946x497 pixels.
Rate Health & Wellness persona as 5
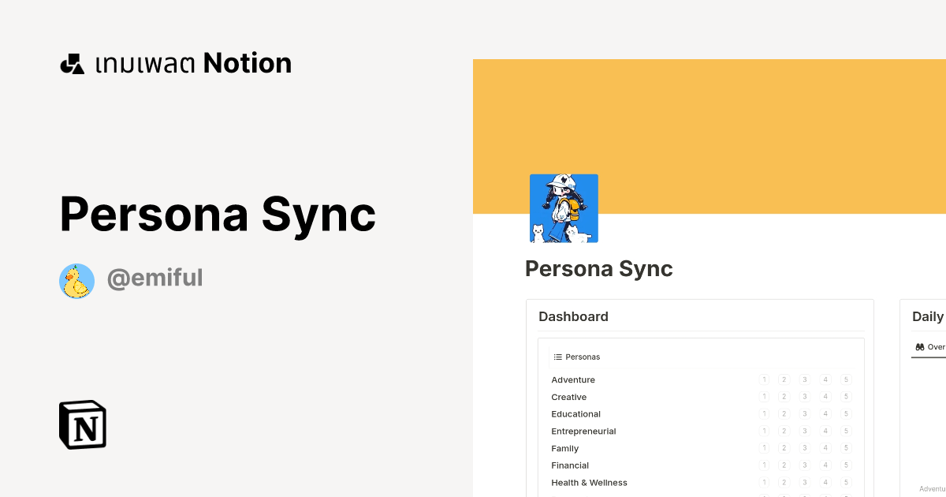(845, 482)
